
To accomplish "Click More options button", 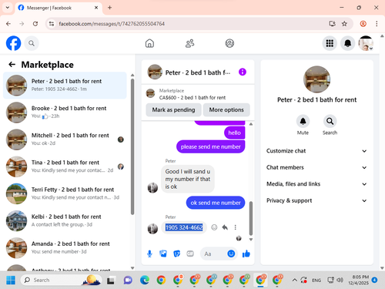I will (226, 109).
